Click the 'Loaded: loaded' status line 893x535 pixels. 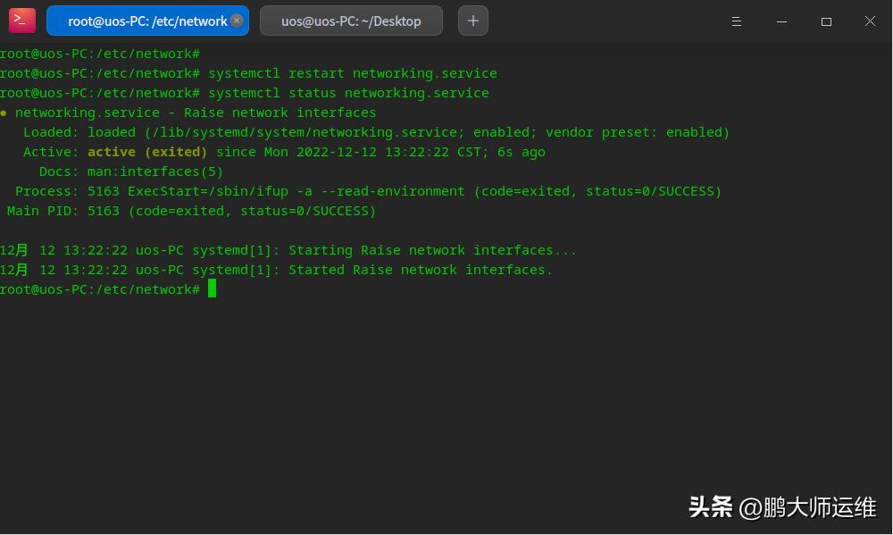376,132
